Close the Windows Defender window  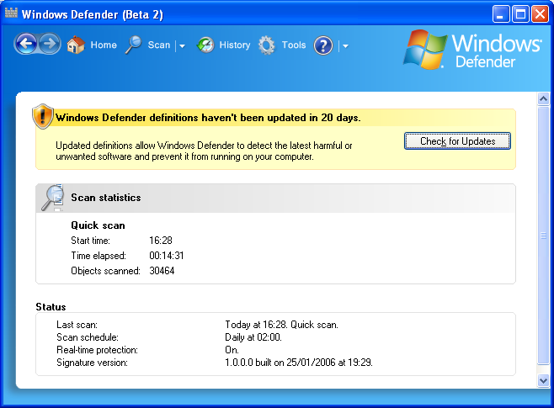coord(541,14)
